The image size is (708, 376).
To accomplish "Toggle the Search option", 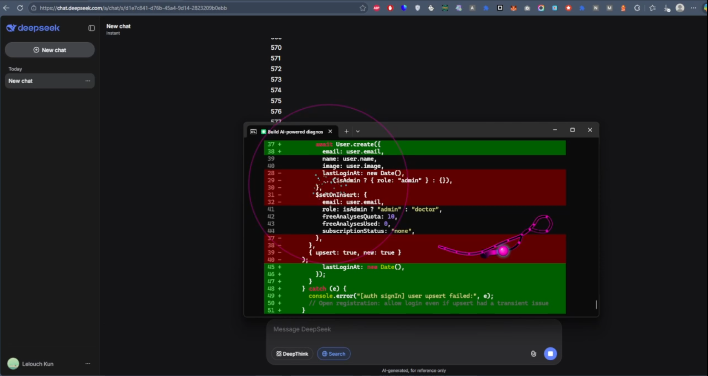I will [334, 354].
